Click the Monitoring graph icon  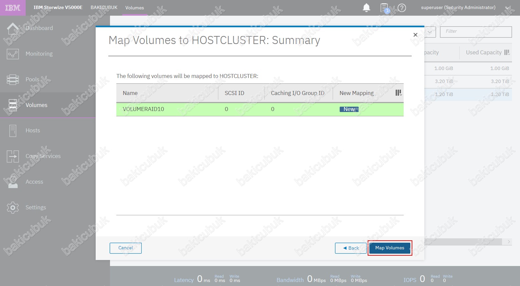13,54
